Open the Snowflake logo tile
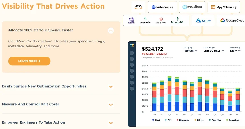Screen dimensions: 245x129 coord(192,7)
